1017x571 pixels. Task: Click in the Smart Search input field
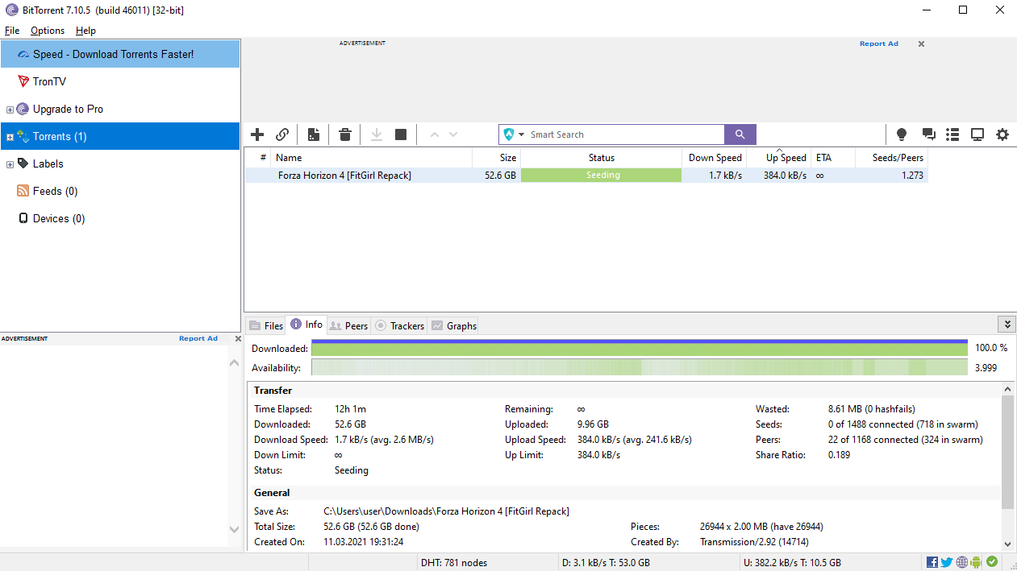(x=625, y=134)
